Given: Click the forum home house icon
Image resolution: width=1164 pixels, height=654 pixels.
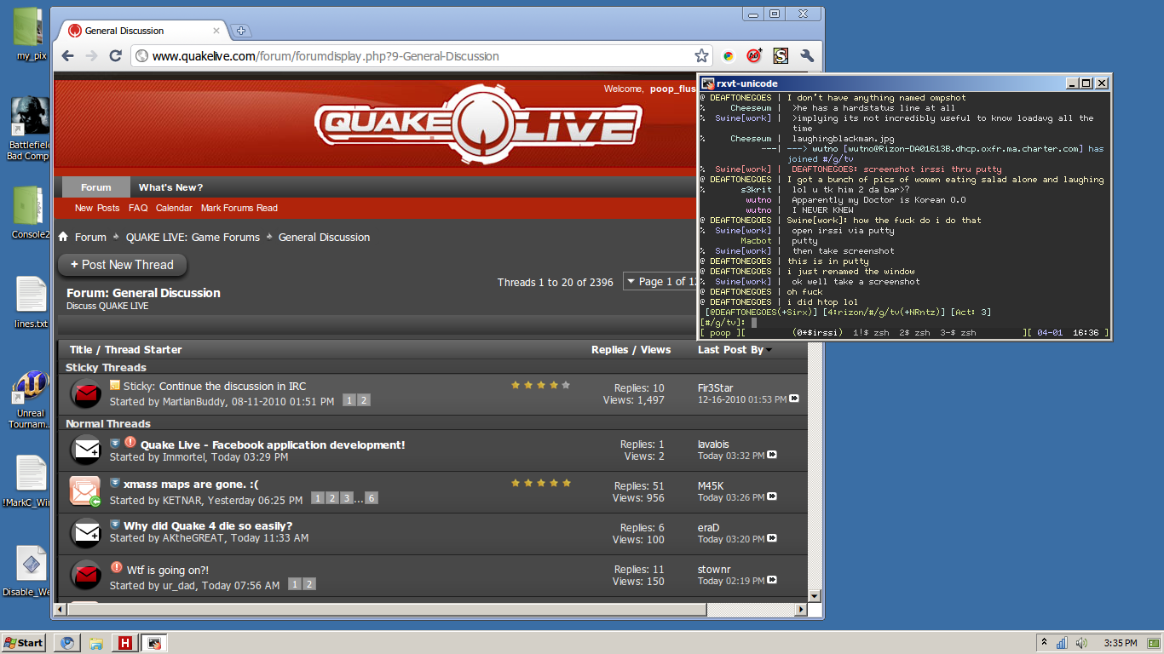Looking at the screenshot, I should [63, 238].
